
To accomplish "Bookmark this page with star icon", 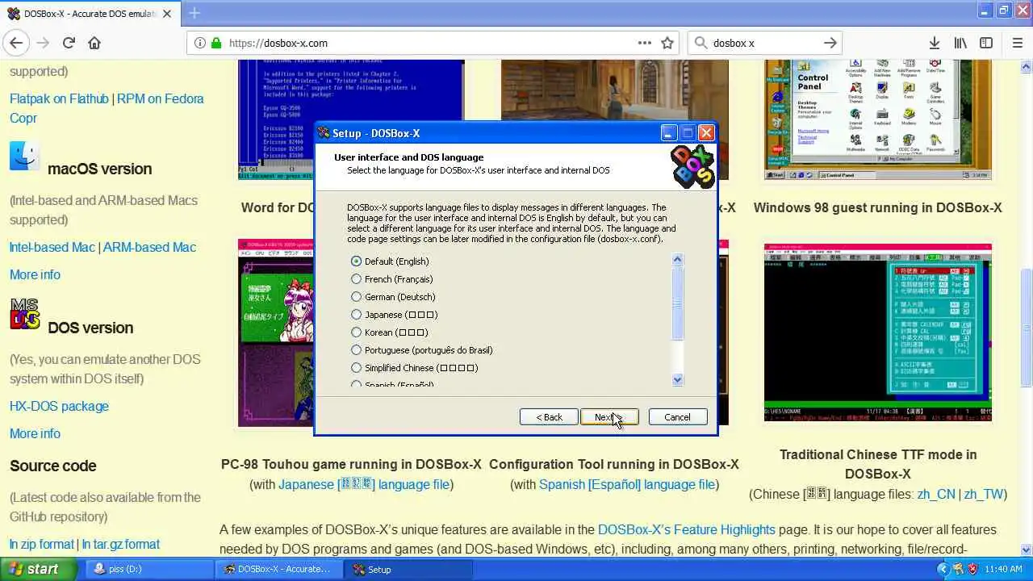I will point(667,43).
